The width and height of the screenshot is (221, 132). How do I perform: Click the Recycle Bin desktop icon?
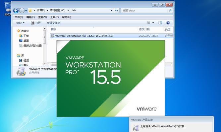[8, 8]
